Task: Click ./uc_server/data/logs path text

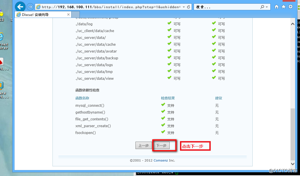Action: tap(94, 65)
